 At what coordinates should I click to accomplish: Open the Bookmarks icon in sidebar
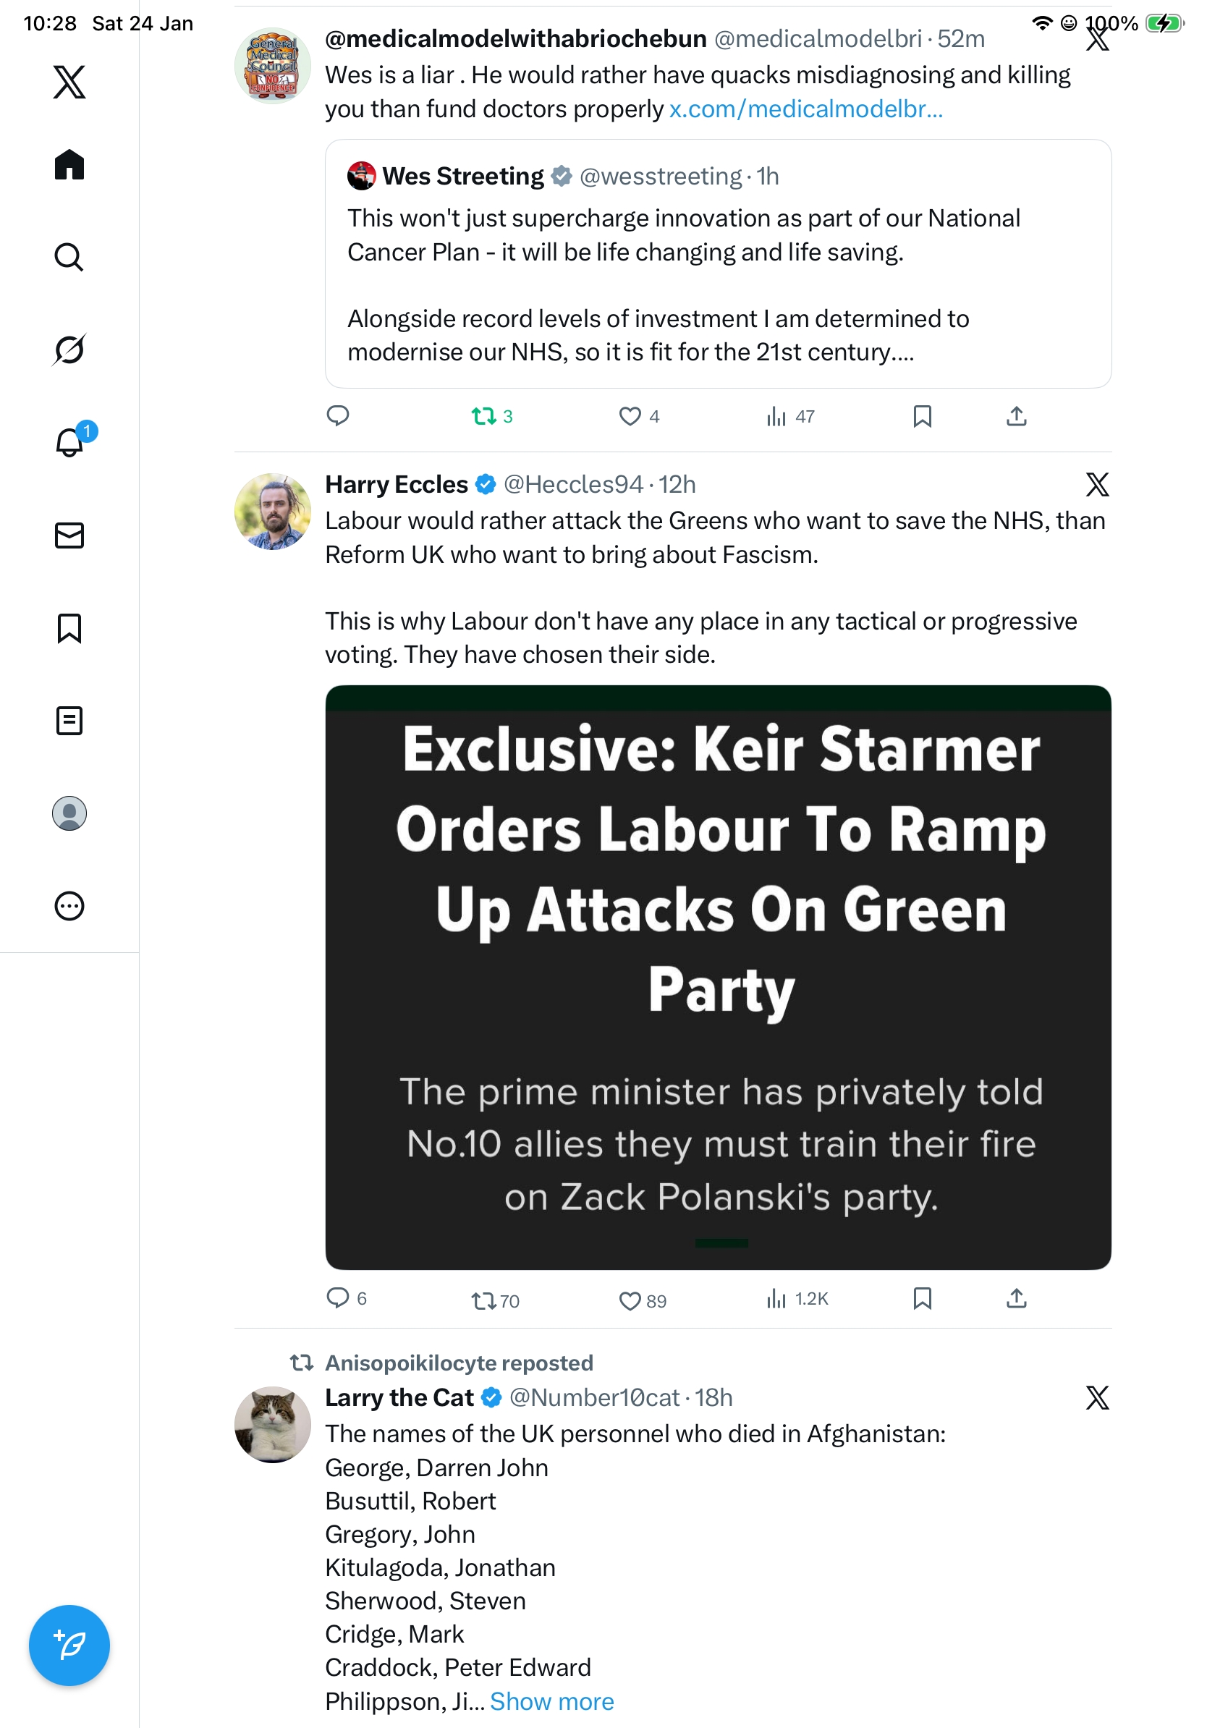[x=69, y=627]
